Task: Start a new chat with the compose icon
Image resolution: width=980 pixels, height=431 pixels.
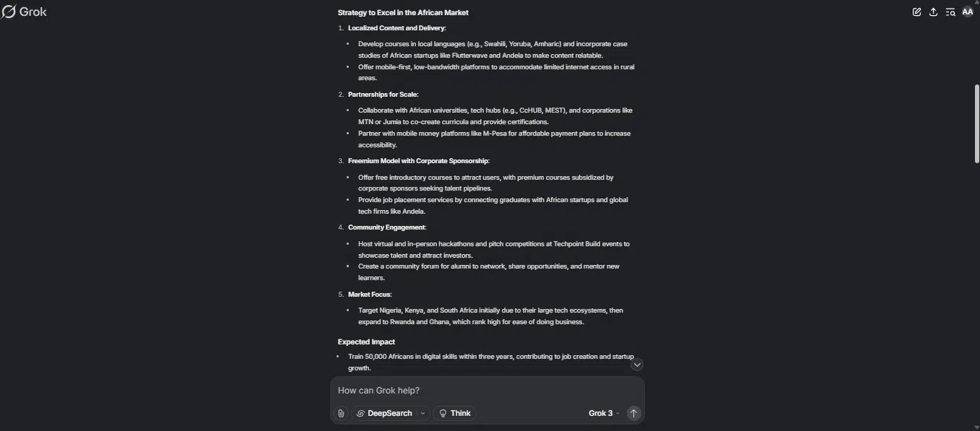Action: point(916,12)
